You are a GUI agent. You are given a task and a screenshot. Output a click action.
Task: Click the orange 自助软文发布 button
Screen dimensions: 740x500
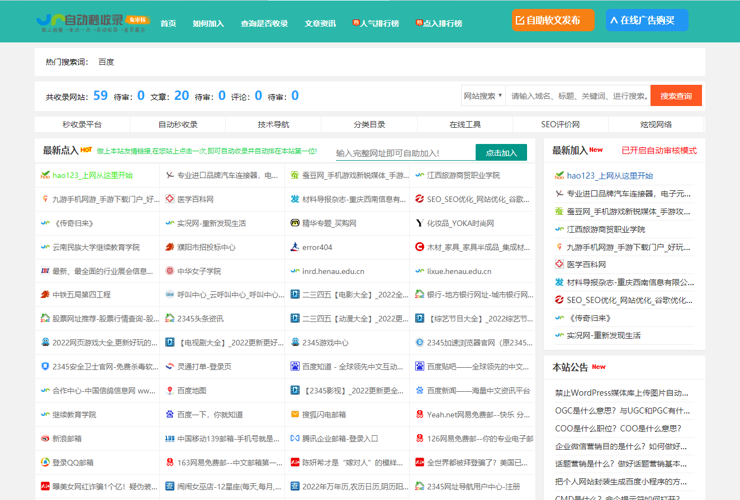(x=553, y=20)
